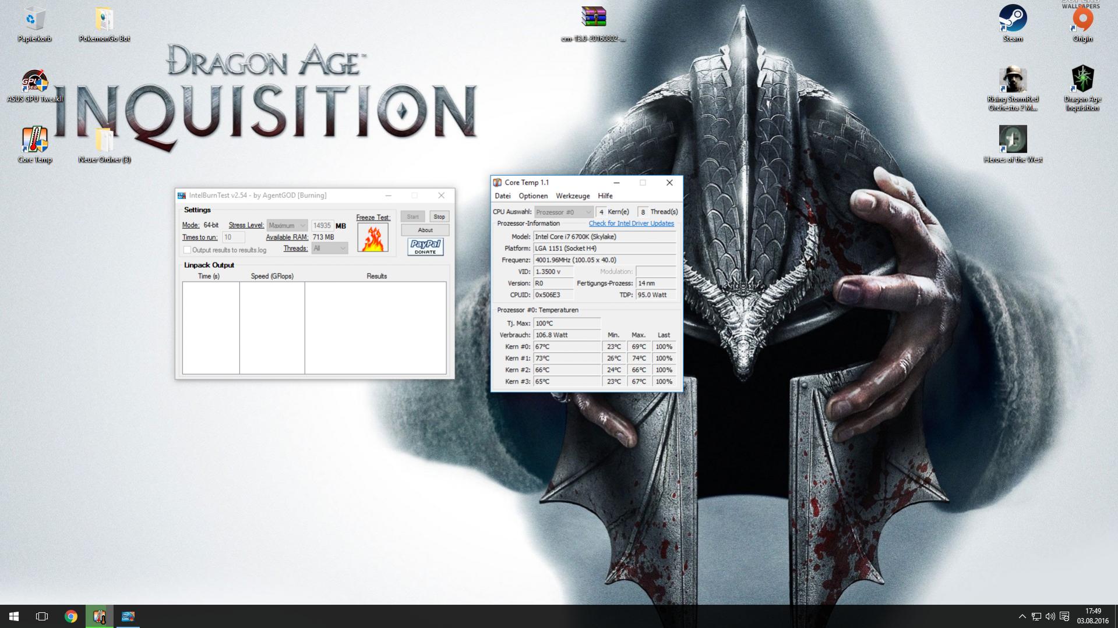Open the Stress Level dropdown
Image resolution: width=1118 pixels, height=628 pixels.
coord(287,226)
